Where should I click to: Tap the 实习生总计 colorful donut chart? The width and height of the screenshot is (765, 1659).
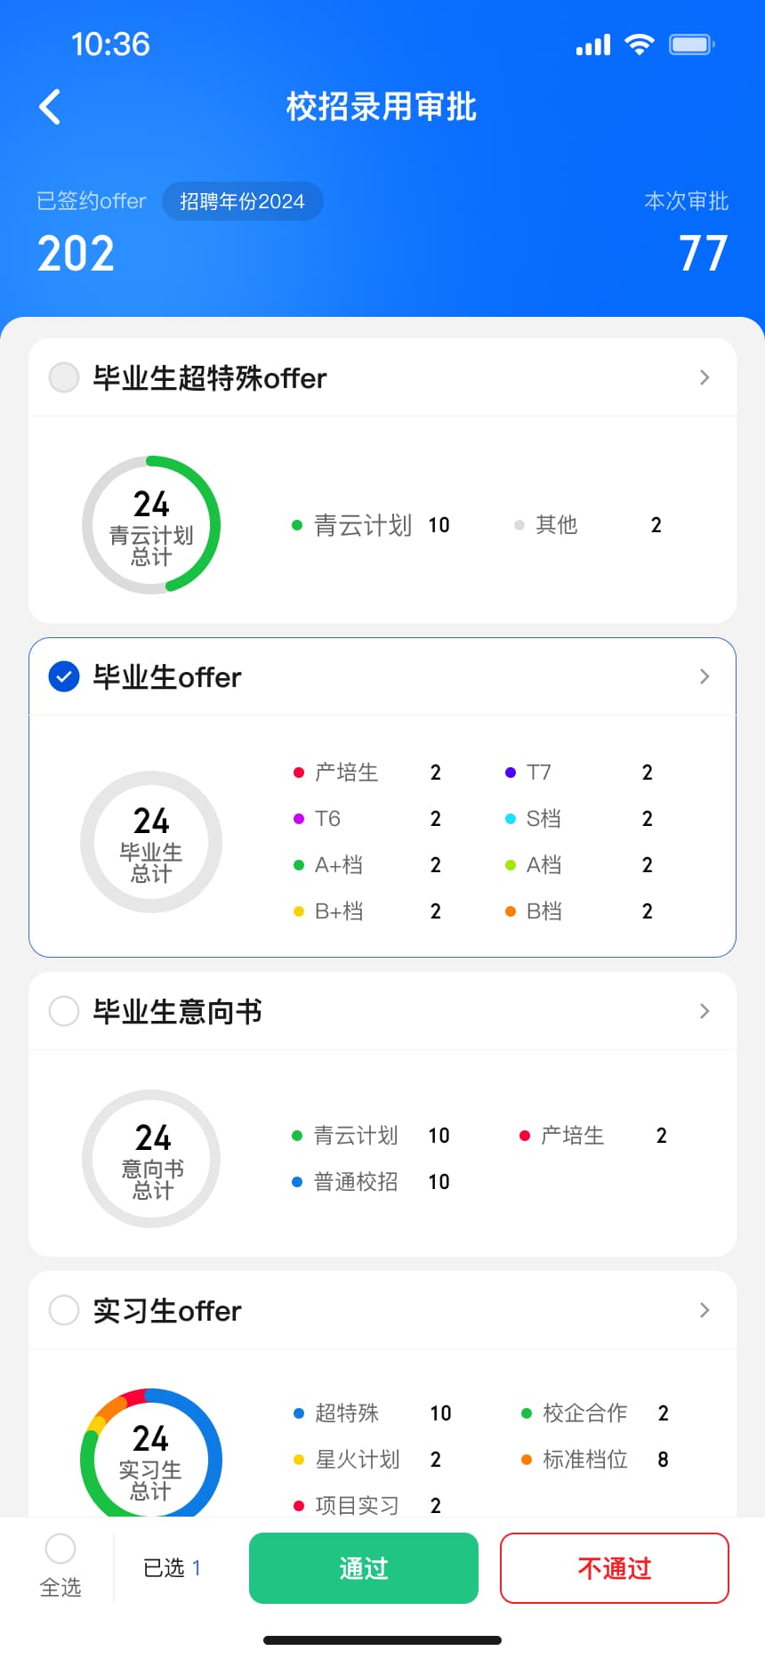coord(151,1453)
